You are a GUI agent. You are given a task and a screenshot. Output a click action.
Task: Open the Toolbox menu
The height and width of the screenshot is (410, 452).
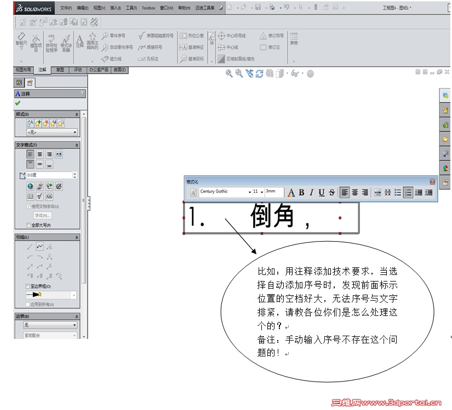148,8
